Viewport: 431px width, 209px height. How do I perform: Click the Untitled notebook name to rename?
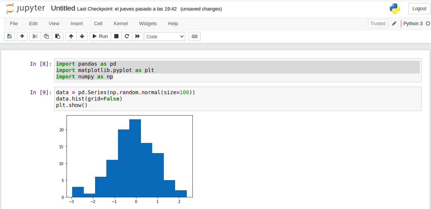tap(63, 8)
